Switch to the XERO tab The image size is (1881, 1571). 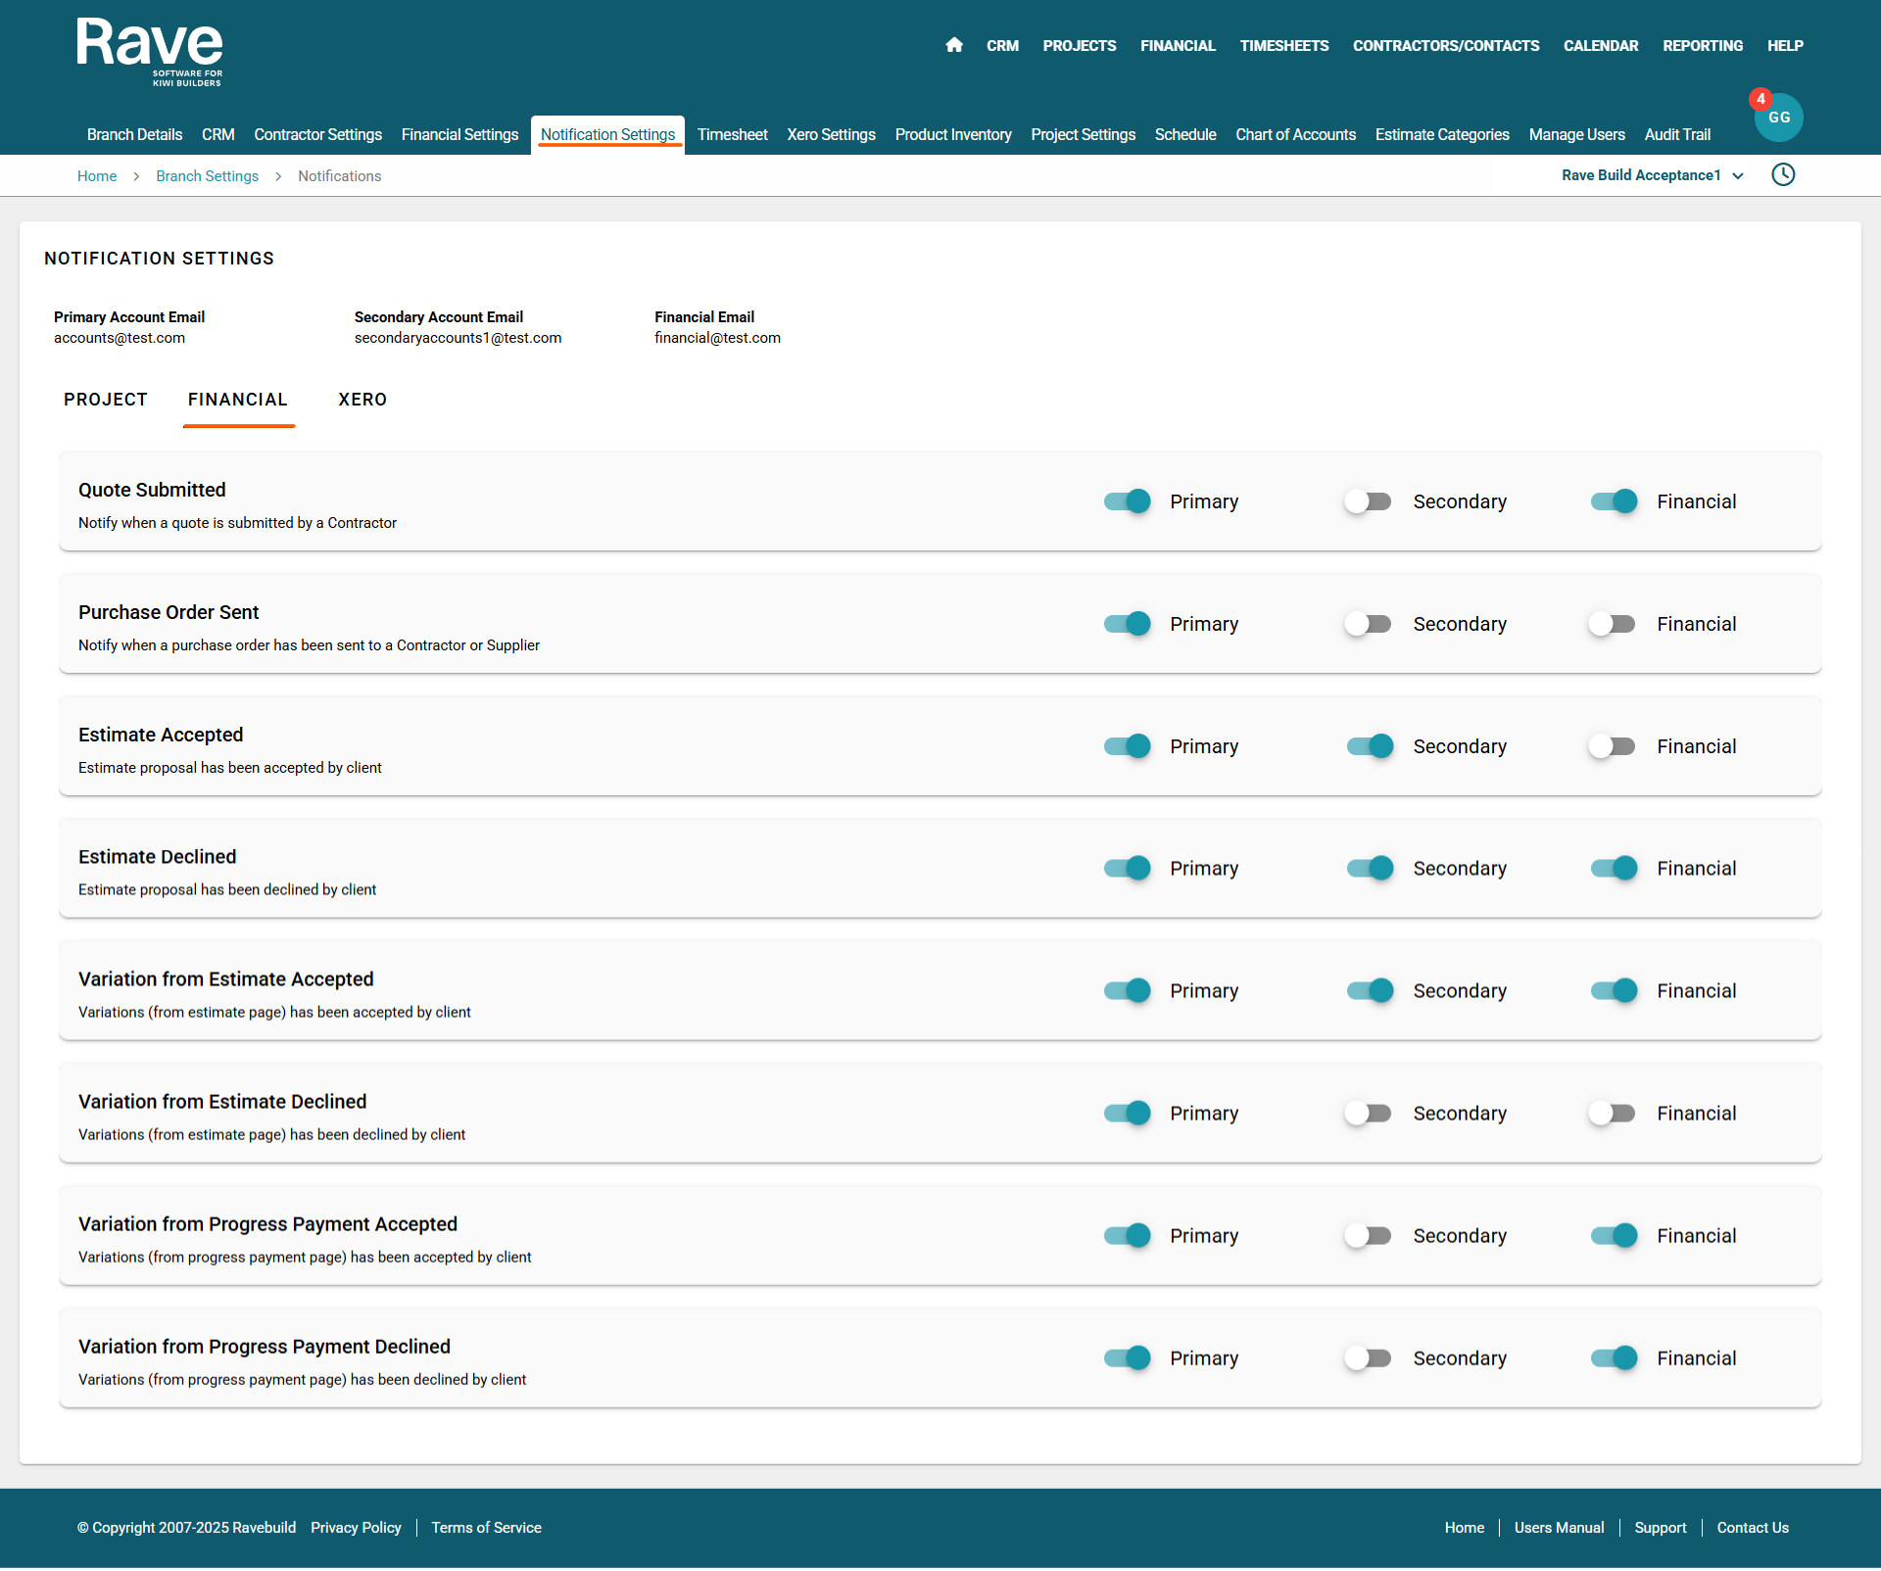[x=362, y=400]
